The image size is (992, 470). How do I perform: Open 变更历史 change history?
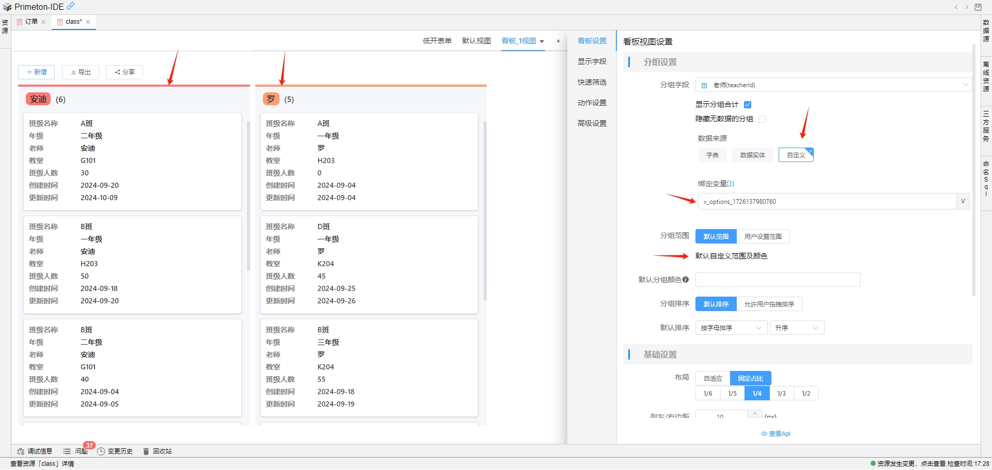(115, 451)
